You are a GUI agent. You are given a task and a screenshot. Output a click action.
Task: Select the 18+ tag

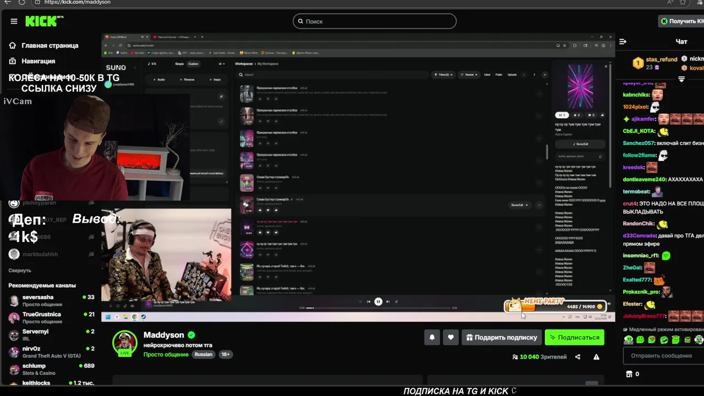[x=226, y=355]
